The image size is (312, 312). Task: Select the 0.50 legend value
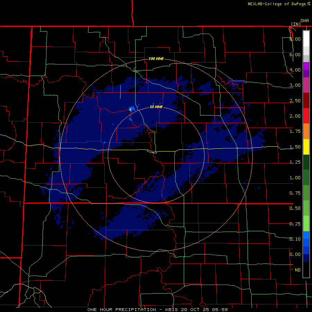pyautogui.click(x=295, y=208)
